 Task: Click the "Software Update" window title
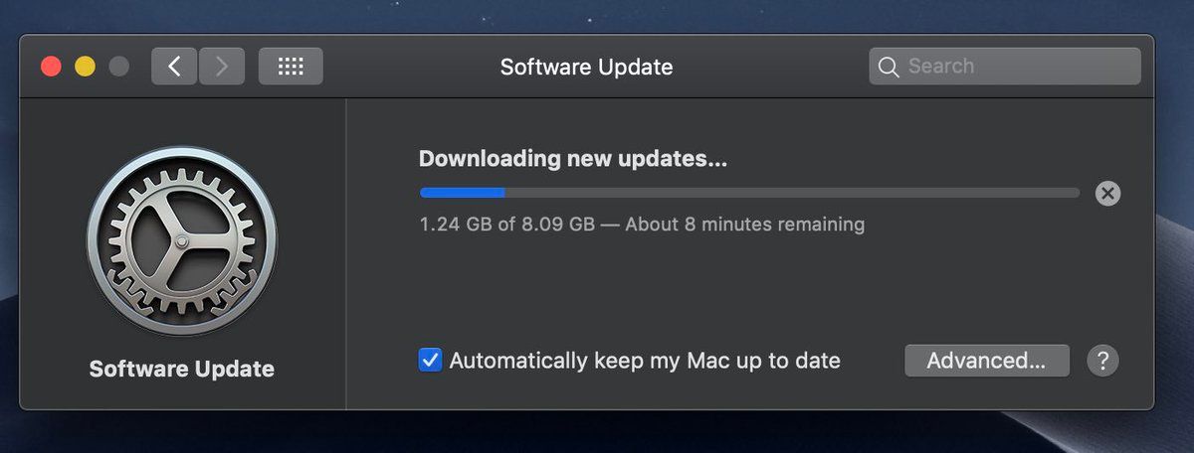586,67
